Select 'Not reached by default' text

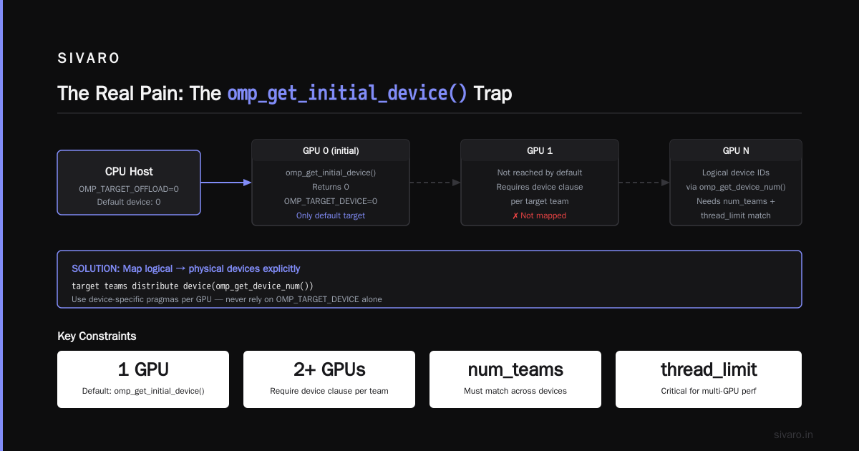(540, 173)
